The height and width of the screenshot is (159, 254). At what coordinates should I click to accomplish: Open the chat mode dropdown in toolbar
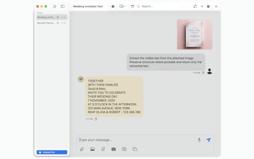click(123, 6)
